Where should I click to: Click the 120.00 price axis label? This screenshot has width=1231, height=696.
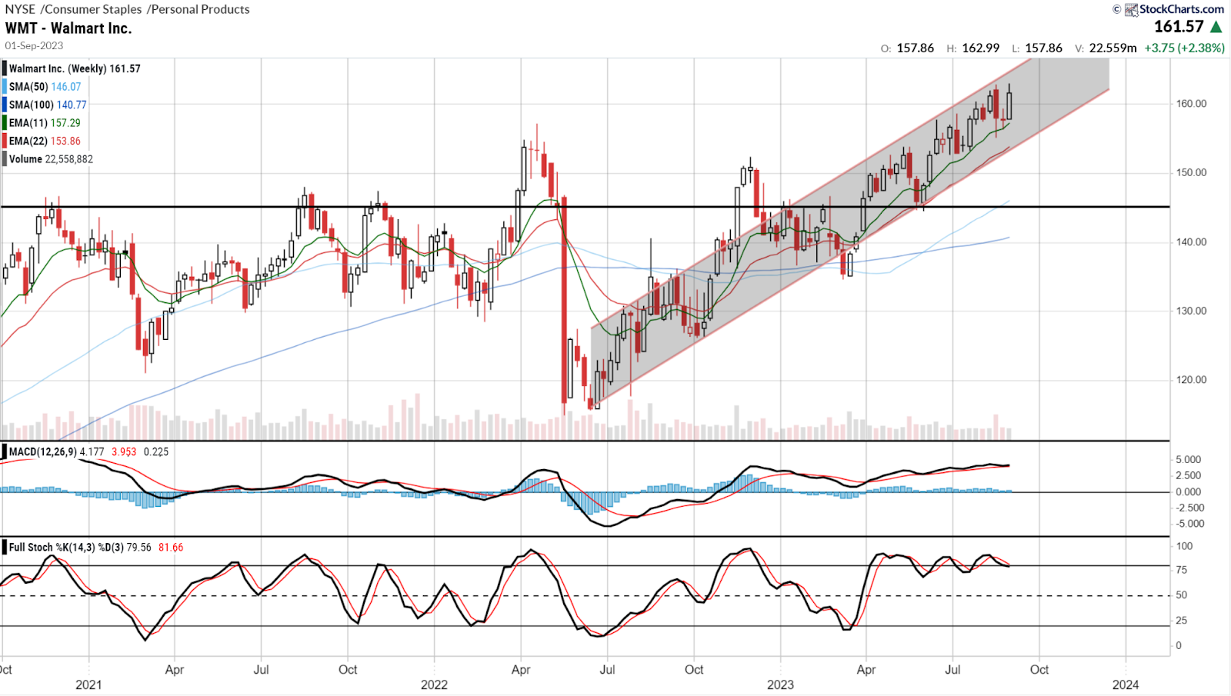[x=1191, y=380]
